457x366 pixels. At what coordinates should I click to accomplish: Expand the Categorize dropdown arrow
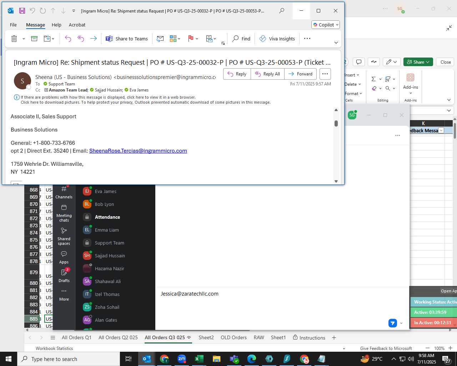pos(179,39)
